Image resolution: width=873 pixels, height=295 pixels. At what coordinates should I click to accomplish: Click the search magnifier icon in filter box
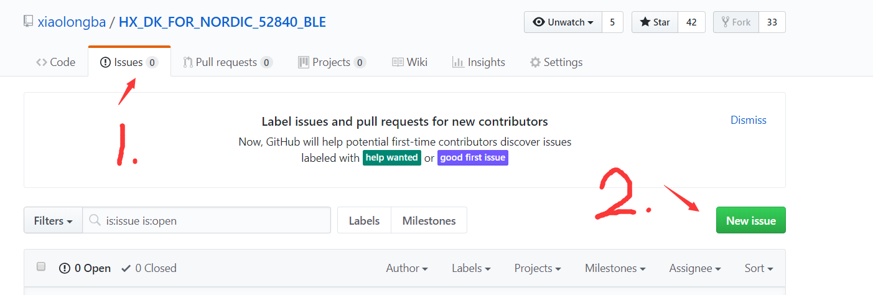tap(95, 220)
